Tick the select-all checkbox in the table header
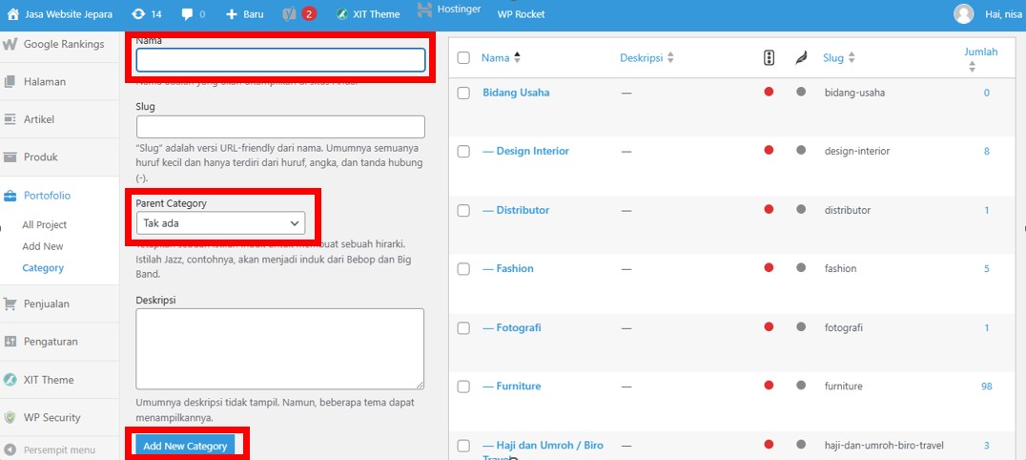This screenshot has height=460, width=1026. (464, 57)
